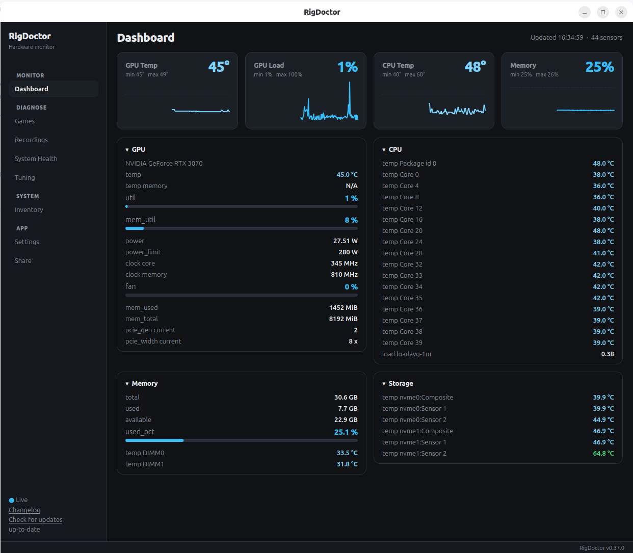This screenshot has width=633, height=553.
Task: Click the blue Live status dot
Action: pyautogui.click(x=12, y=501)
